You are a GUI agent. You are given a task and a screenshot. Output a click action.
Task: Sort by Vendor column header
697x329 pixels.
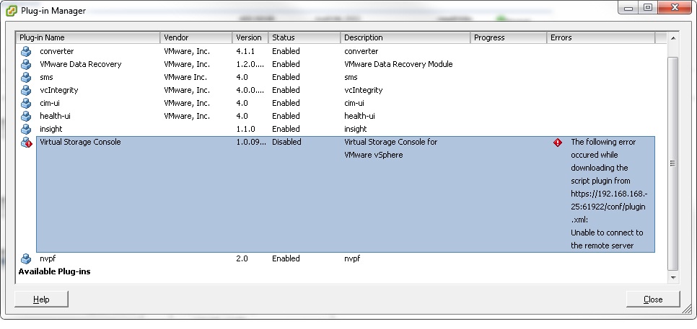(196, 37)
